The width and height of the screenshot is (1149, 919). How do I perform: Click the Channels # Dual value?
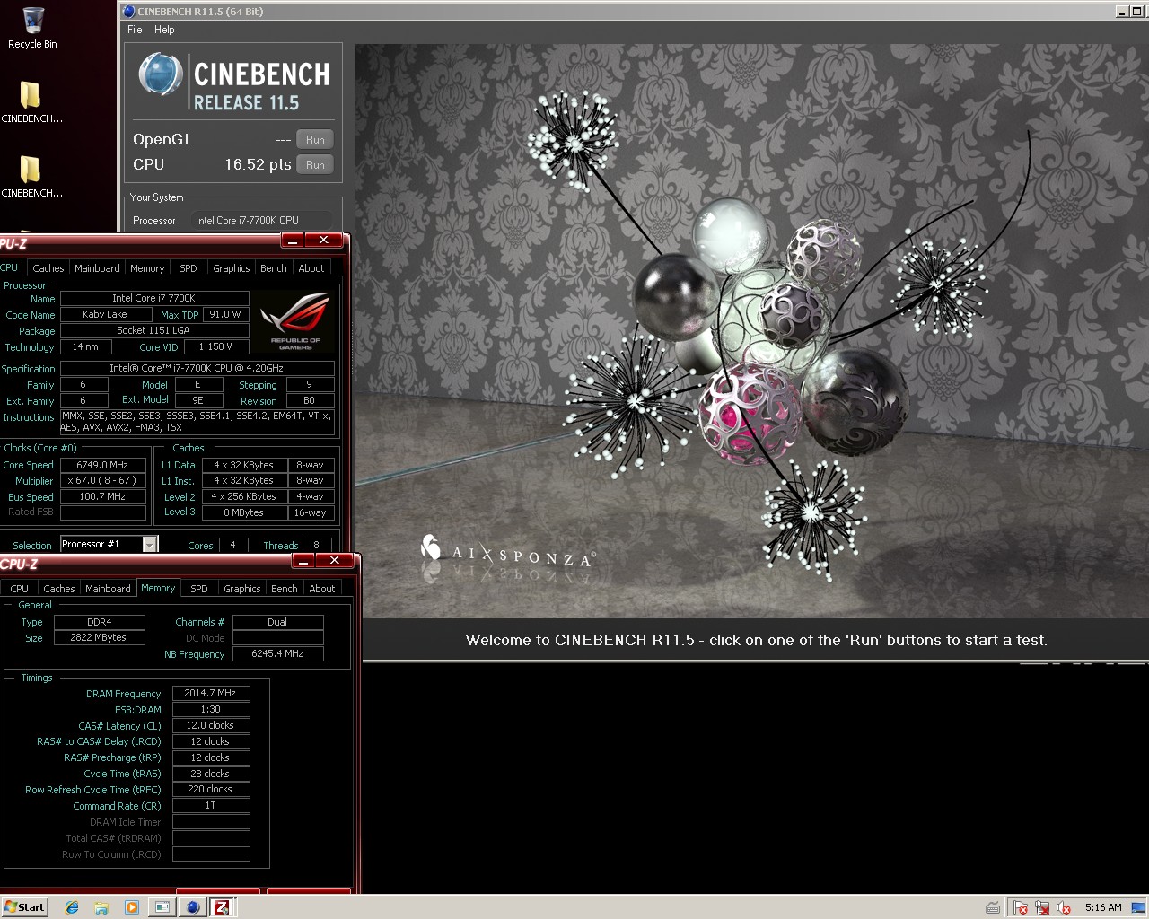(x=278, y=622)
